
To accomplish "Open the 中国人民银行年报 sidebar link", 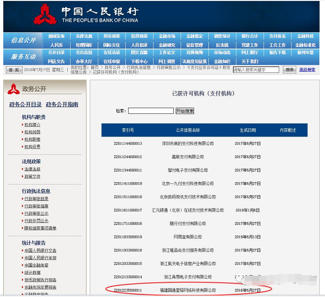I will 40,258.
